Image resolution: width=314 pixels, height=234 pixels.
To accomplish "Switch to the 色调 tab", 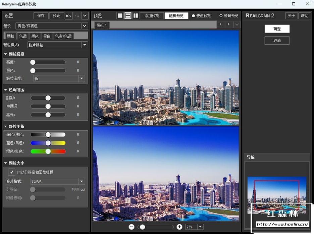I will [x=23, y=36].
